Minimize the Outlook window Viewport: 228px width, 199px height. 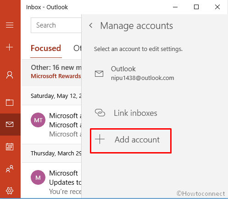[175, 7]
